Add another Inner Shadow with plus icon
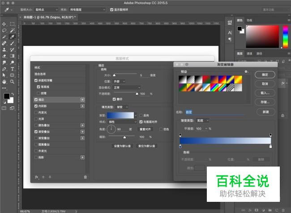 pos(82,106)
